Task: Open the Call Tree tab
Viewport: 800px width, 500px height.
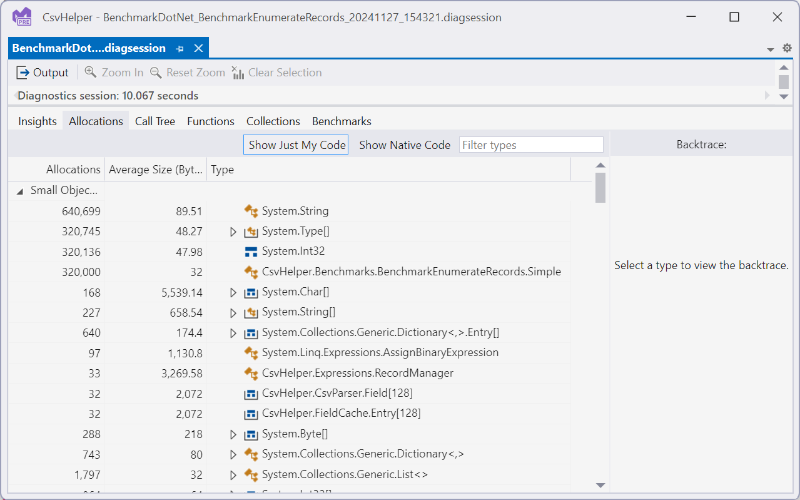Action: [x=155, y=121]
